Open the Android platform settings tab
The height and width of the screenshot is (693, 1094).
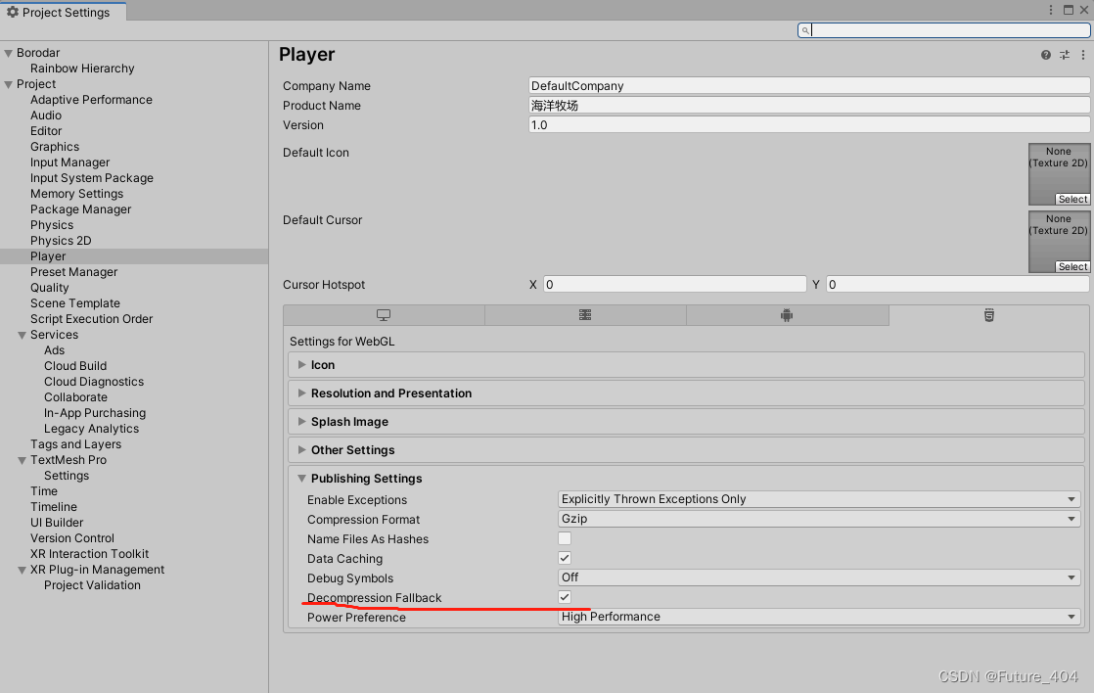pos(788,314)
